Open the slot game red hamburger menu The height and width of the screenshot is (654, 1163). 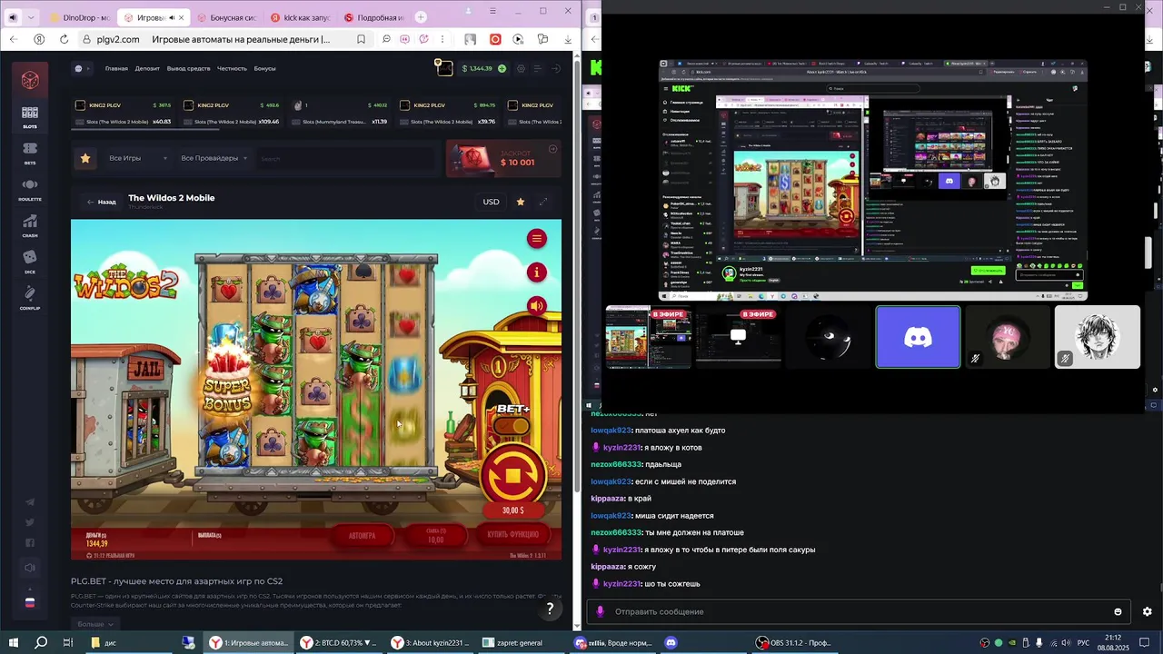pyautogui.click(x=537, y=239)
